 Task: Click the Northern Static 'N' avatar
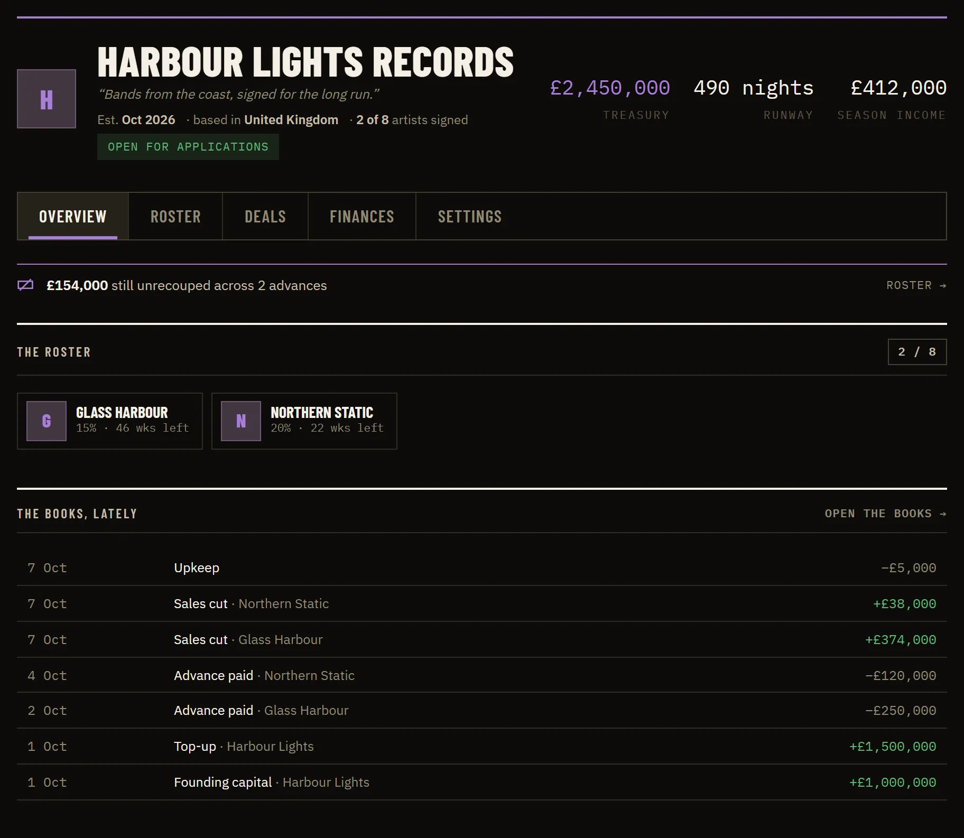(241, 421)
